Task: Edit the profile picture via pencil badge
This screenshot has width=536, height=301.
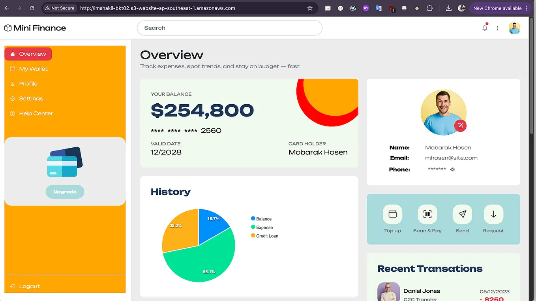Action: click(460, 126)
